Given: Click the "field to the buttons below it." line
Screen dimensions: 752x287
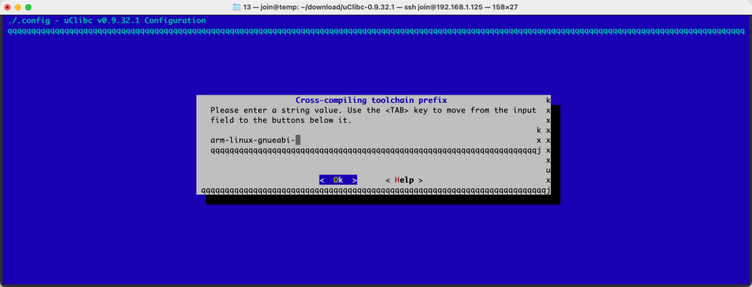Looking at the screenshot, I should 281,120.
